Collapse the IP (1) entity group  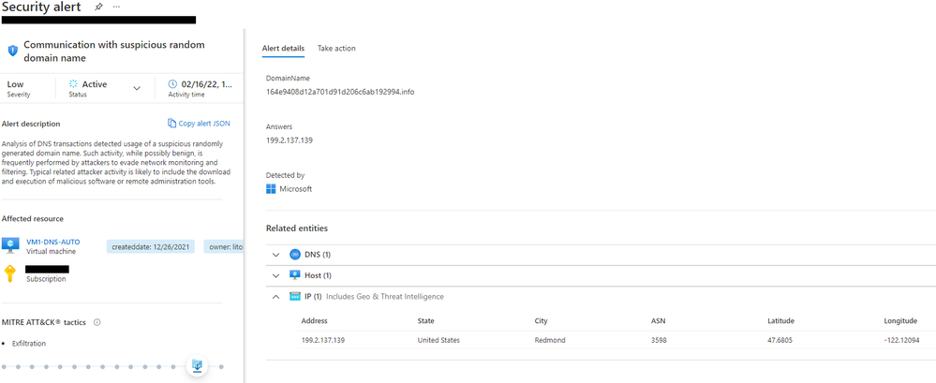point(275,297)
